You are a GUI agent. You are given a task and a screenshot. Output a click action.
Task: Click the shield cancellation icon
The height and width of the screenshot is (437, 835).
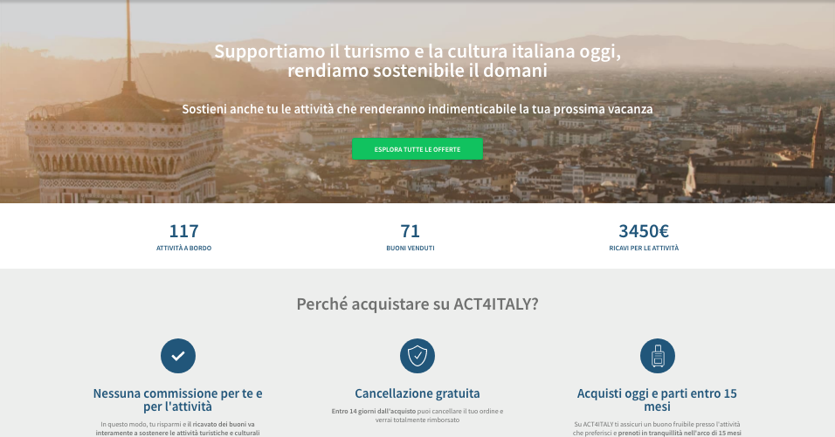click(417, 356)
